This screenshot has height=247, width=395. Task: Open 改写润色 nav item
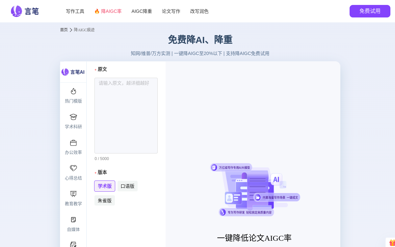(199, 11)
